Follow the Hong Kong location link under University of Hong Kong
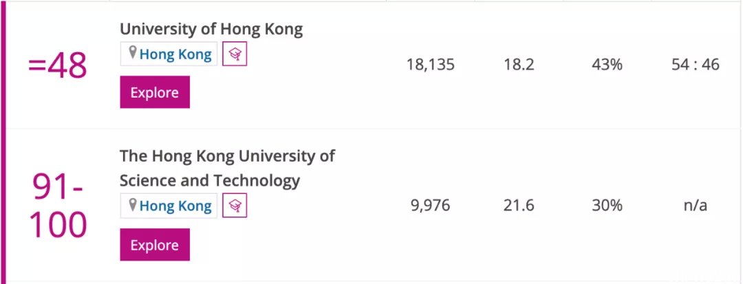743x284 pixels. click(175, 54)
